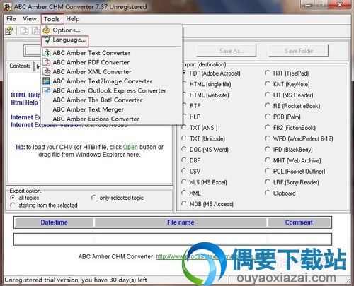Image resolution: width=354 pixels, height=286 pixels.
Task: Open the File menu
Action: [x=11, y=19]
